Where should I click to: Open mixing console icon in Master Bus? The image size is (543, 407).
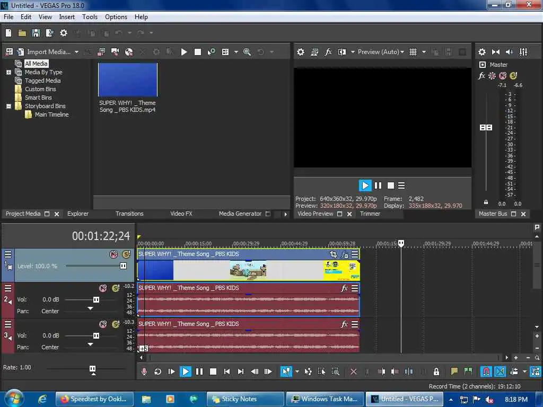click(x=523, y=52)
